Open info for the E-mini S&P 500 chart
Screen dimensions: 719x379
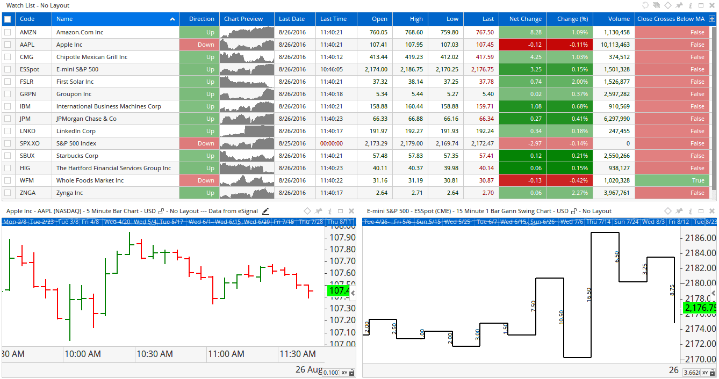coord(690,211)
